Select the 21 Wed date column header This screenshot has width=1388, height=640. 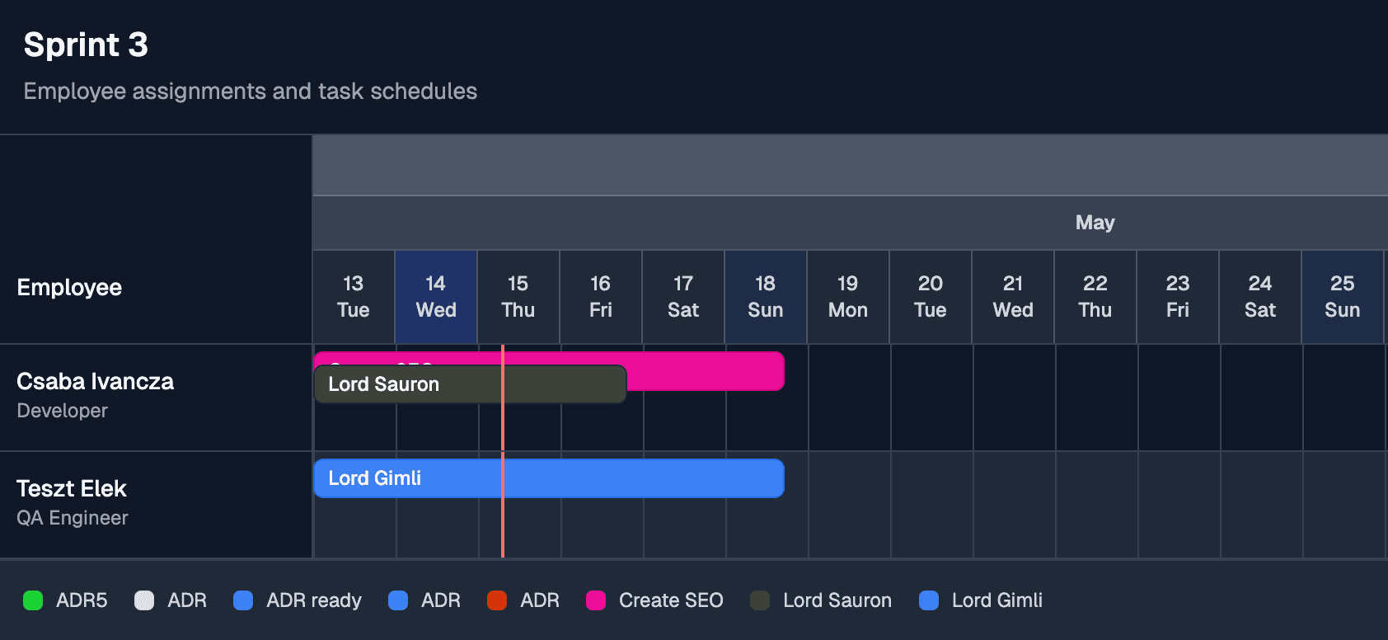[x=1013, y=297]
